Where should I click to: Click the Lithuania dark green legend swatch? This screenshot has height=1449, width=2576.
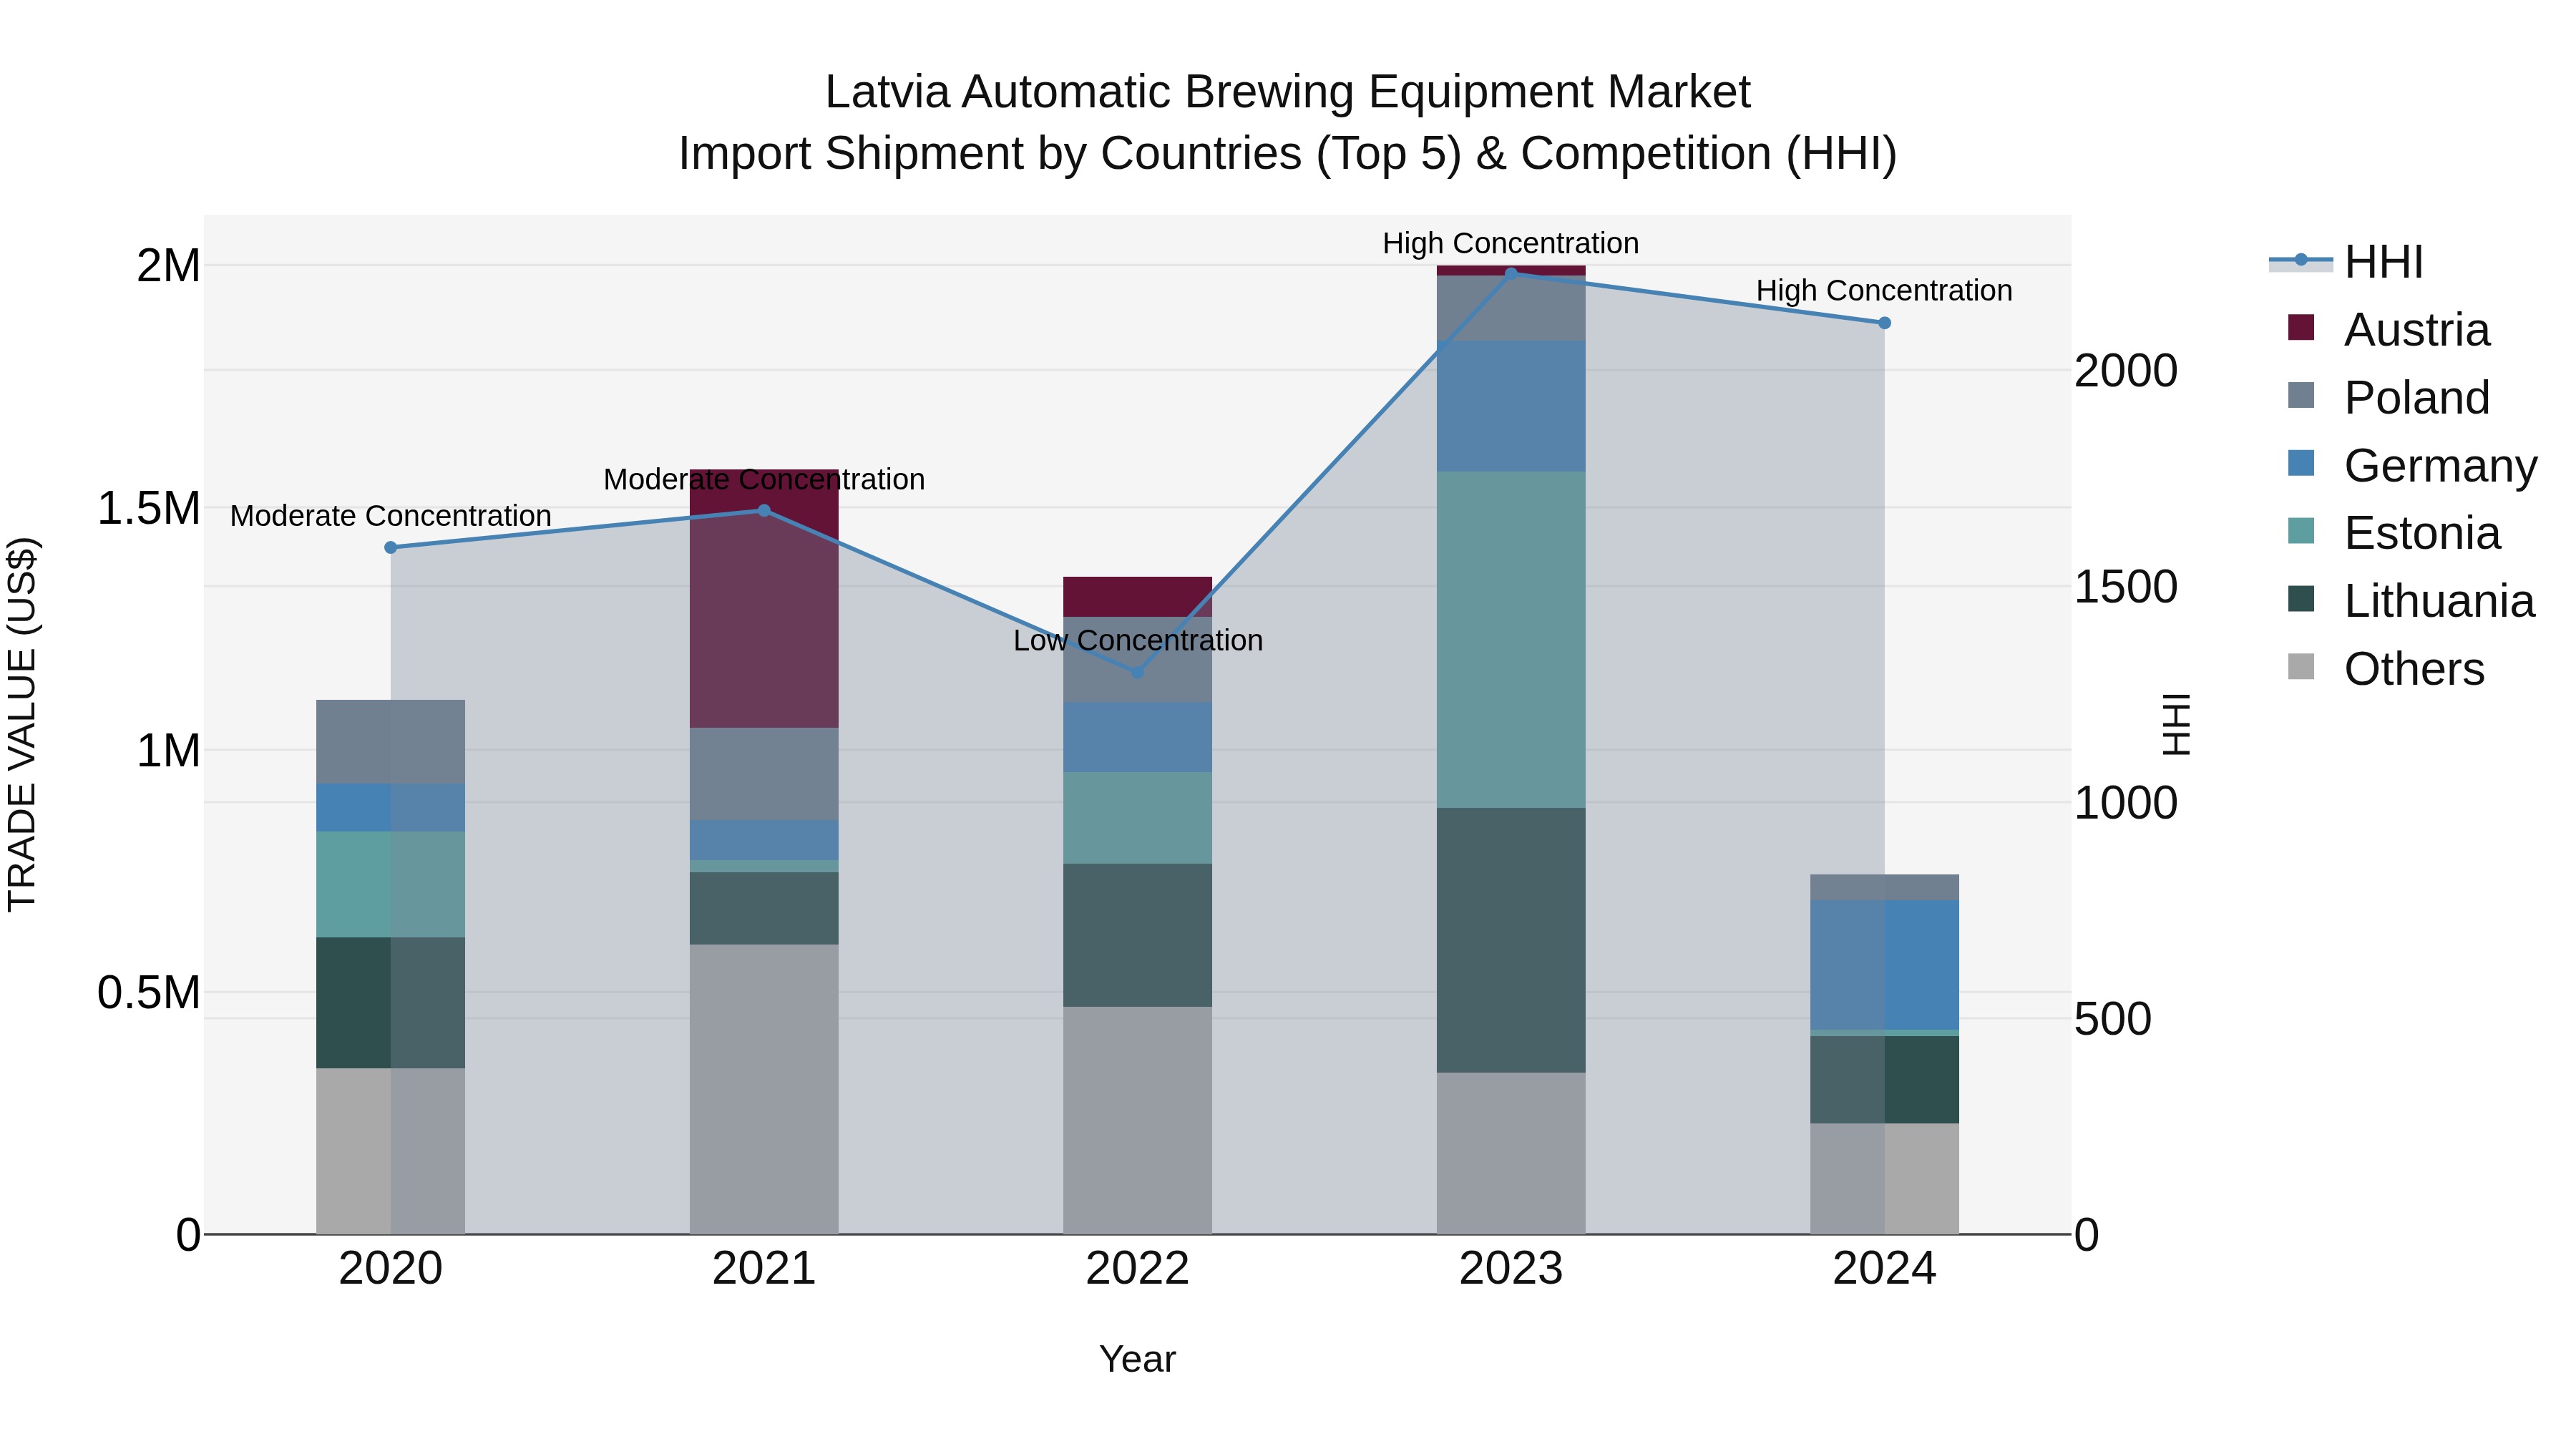2301,599
